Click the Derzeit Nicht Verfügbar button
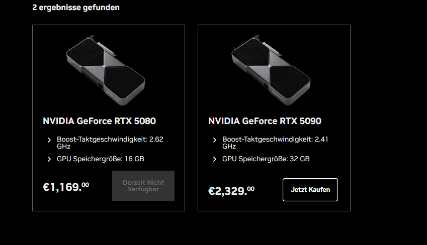This screenshot has height=245, width=427. [x=143, y=186]
